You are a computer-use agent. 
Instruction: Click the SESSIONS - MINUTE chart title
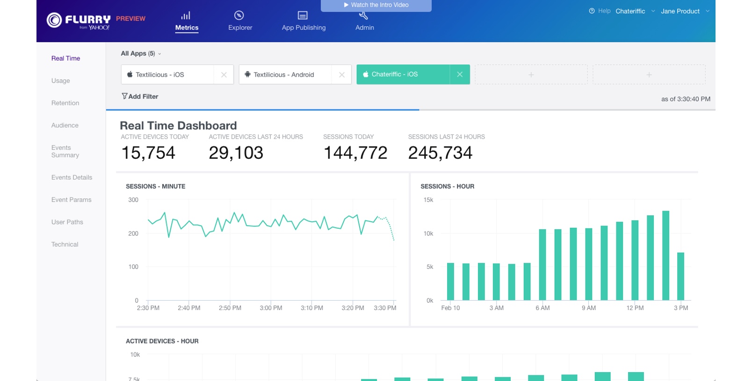[x=155, y=186]
